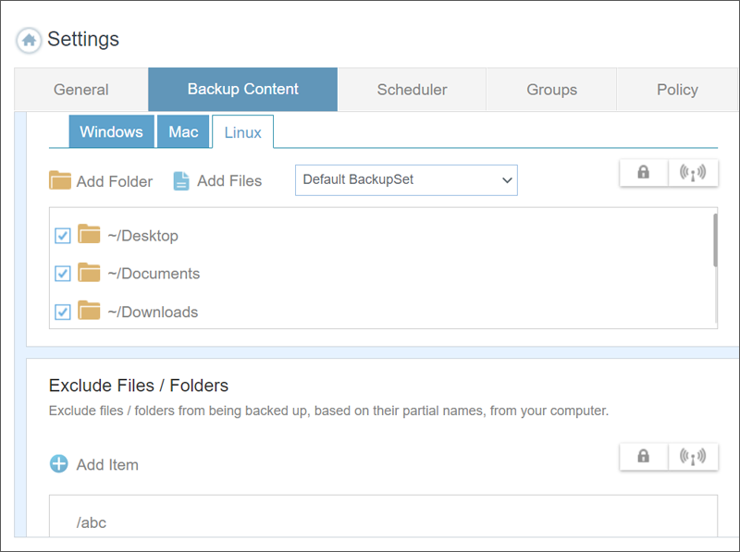Click the ~/Documents folder icon
Image resolution: width=740 pixels, height=552 pixels.
(89, 272)
